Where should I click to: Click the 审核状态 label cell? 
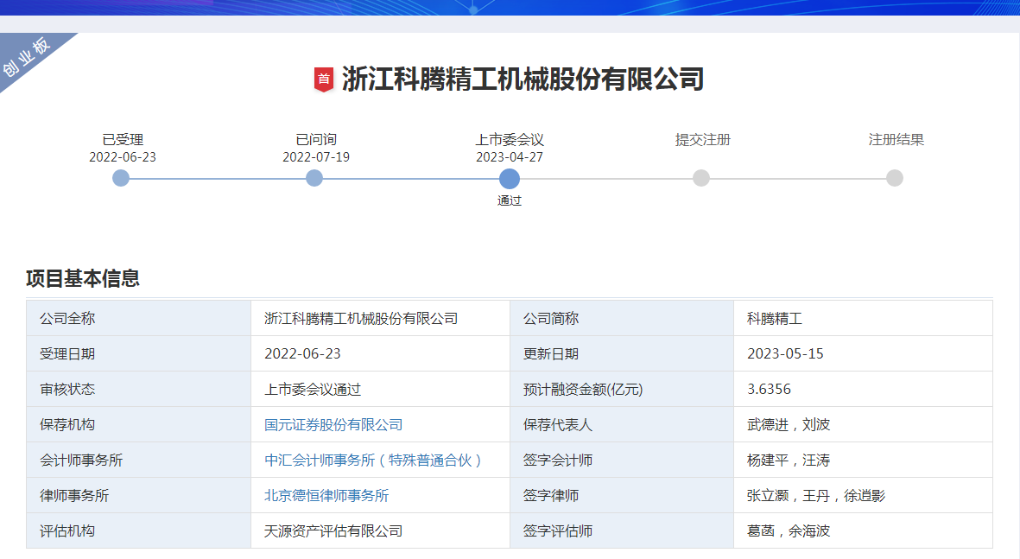pyautogui.click(x=138, y=389)
